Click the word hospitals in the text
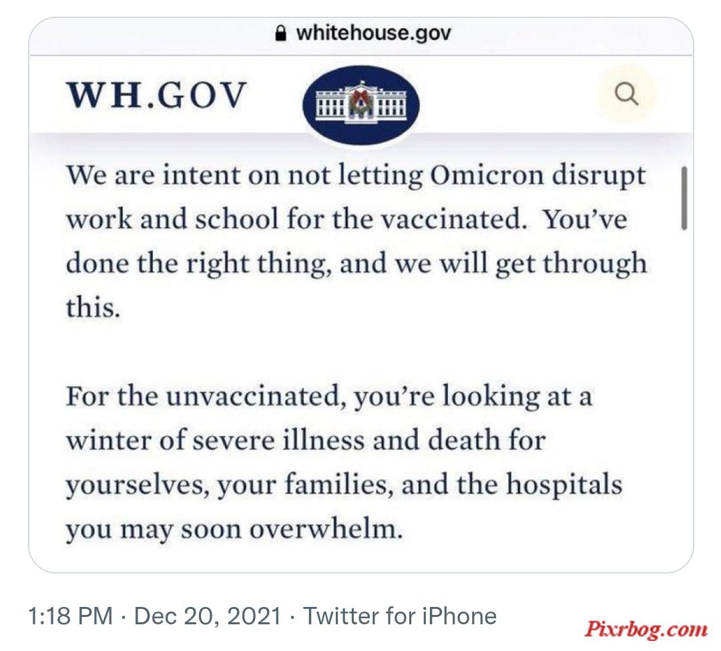Viewport: 721px width, 651px height. pos(564,486)
